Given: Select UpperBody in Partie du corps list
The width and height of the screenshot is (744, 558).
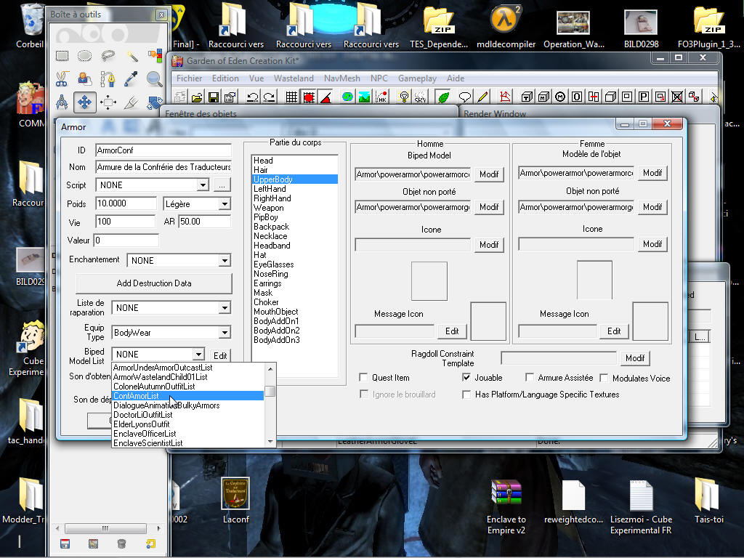Looking at the screenshot, I should point(295,179).
